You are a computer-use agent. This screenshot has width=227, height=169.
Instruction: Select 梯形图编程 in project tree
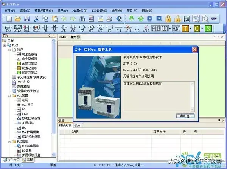click(x=30, y=54)
